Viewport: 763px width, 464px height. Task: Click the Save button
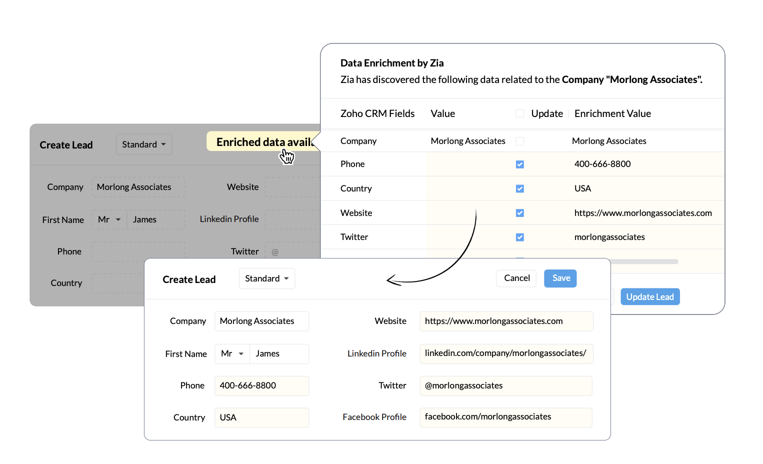[x=560, y=278]
